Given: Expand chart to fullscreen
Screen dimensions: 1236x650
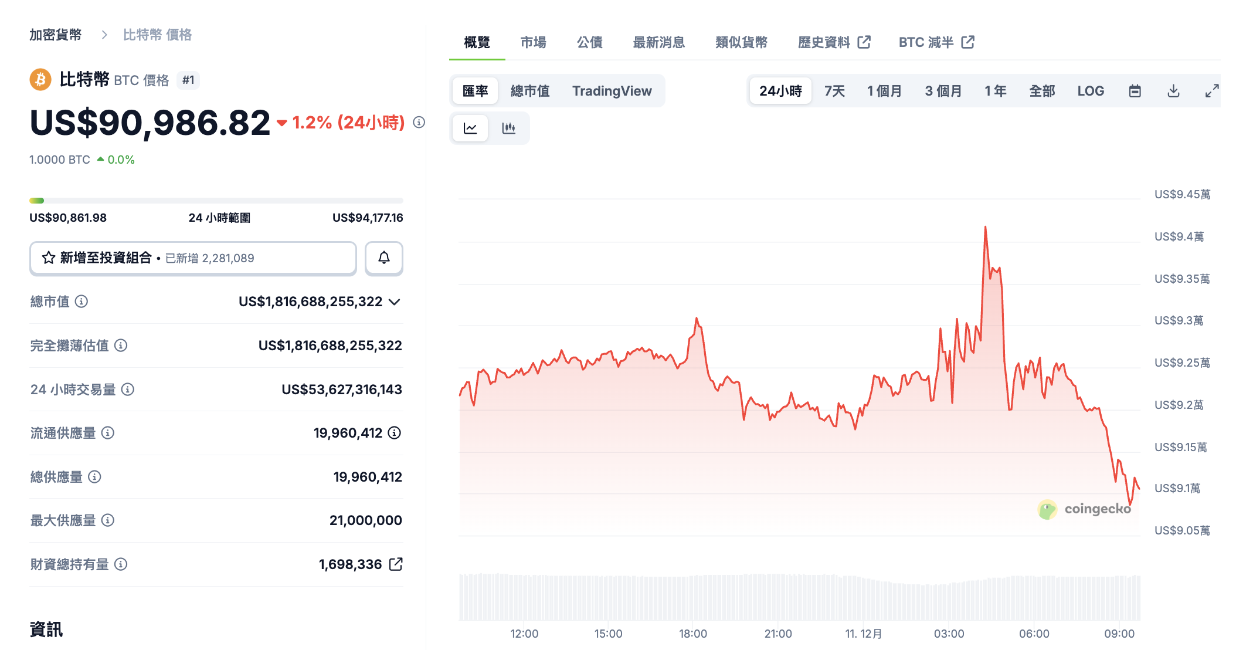Looking at the screenshot, I should 1211,91.
